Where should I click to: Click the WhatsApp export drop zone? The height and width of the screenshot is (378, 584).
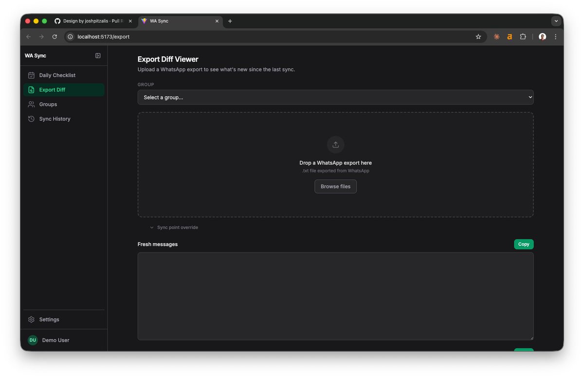[336, 165]
